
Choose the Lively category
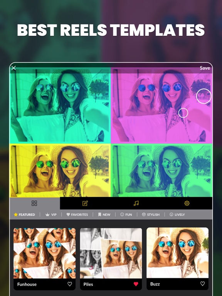(177, 214)
